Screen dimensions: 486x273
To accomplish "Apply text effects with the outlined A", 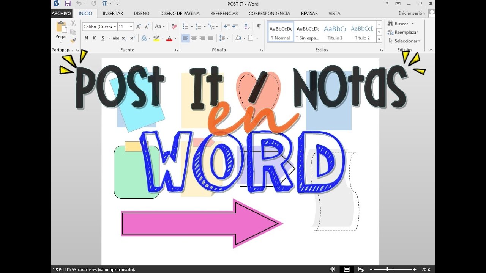I will coord(144,38).
